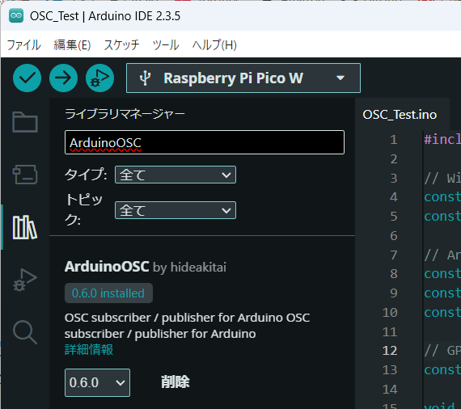Click the Arduino IDE logo in title bar

click(x=16, y=15)
